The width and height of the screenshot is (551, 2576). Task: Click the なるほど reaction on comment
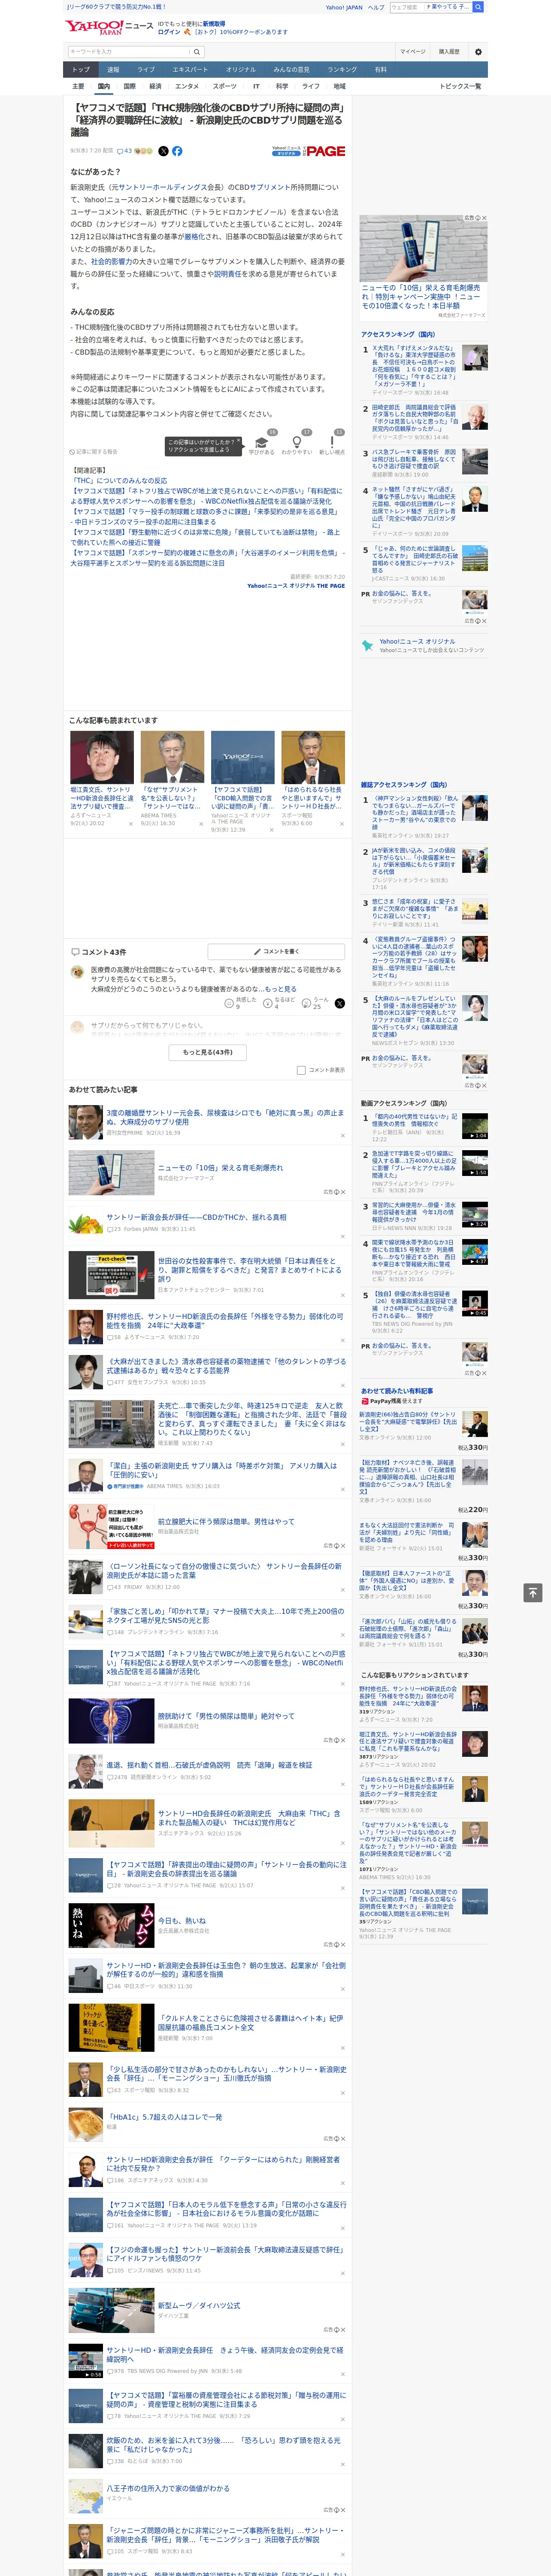point(279,1002)
